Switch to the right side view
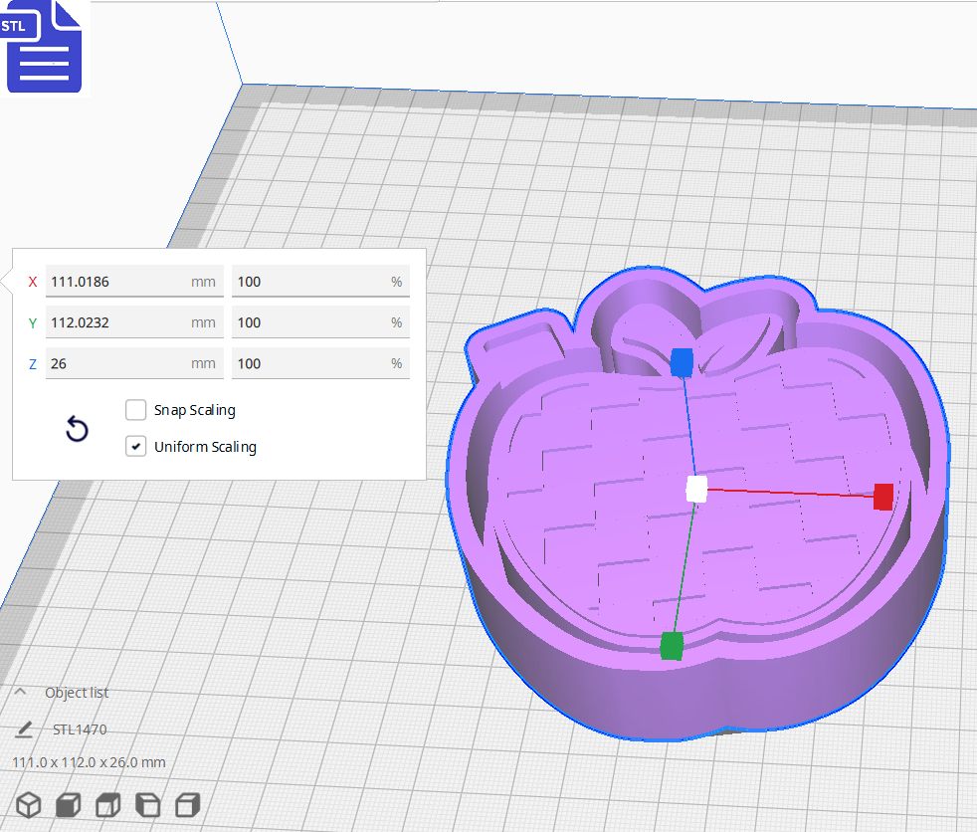 click(187, 805)
